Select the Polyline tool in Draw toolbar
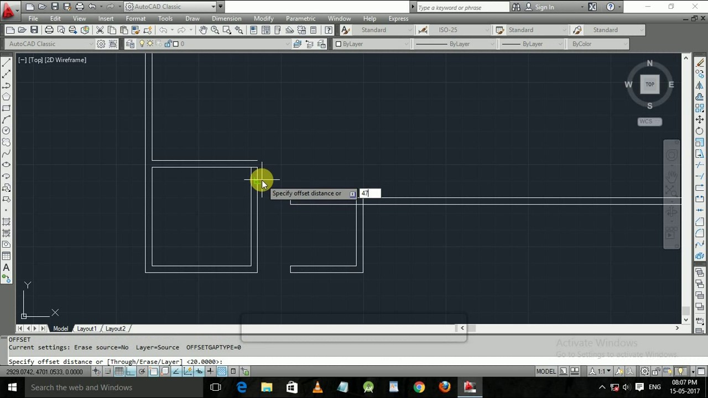The height and width of the screenshot is (398, 708). point(6,85)
